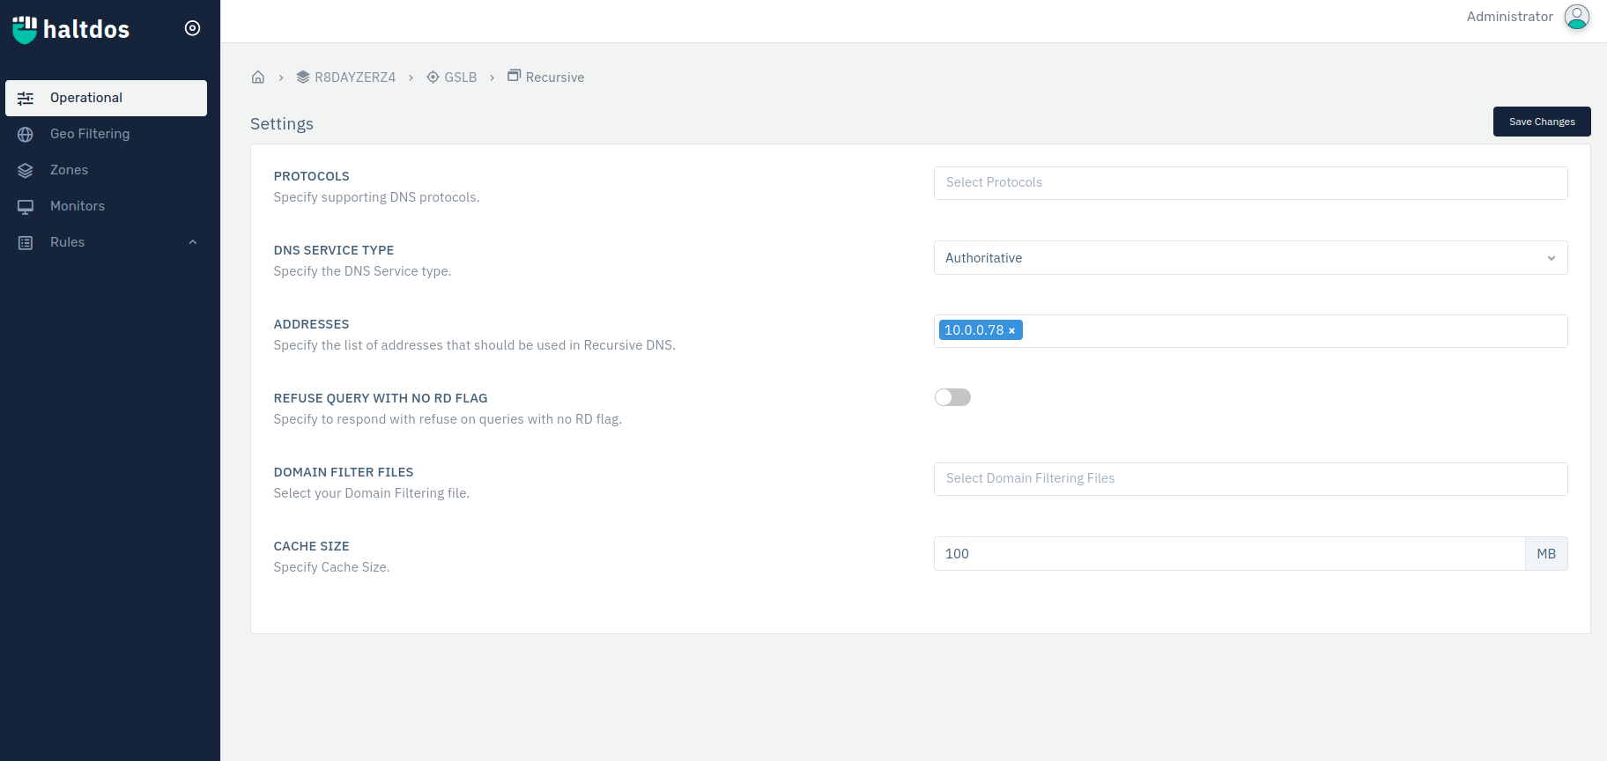
Task: Click 'Specify Cache Size.' description
Action: click(331, 567)
